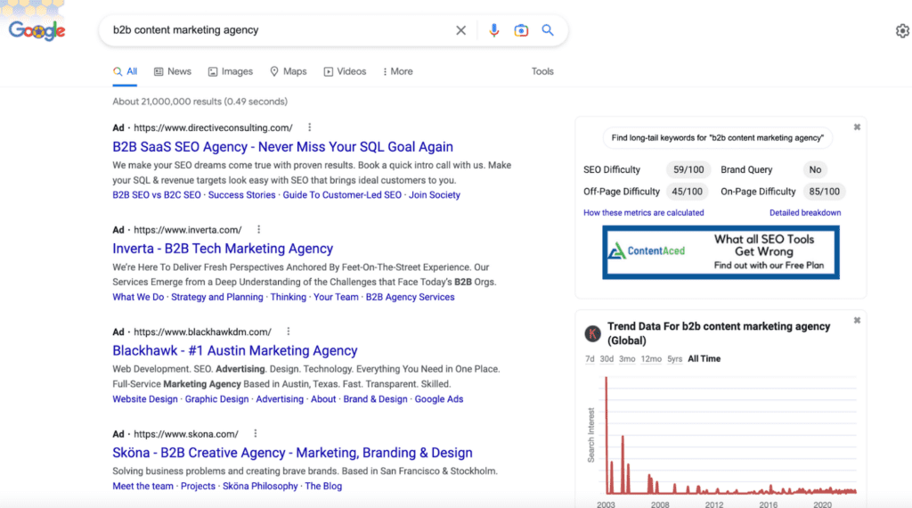This screenshot has height=508, width=912.
Task: Open Inverta - B2B Tech Marketing Agency link
Action: pos(223,249)
